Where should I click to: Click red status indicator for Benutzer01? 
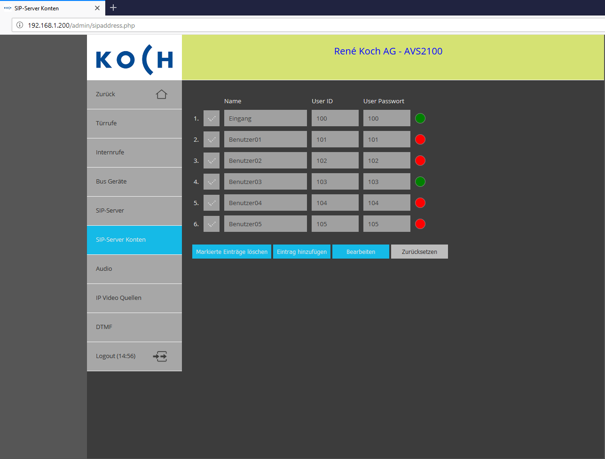pyautogui.click(x=420, y=139)
